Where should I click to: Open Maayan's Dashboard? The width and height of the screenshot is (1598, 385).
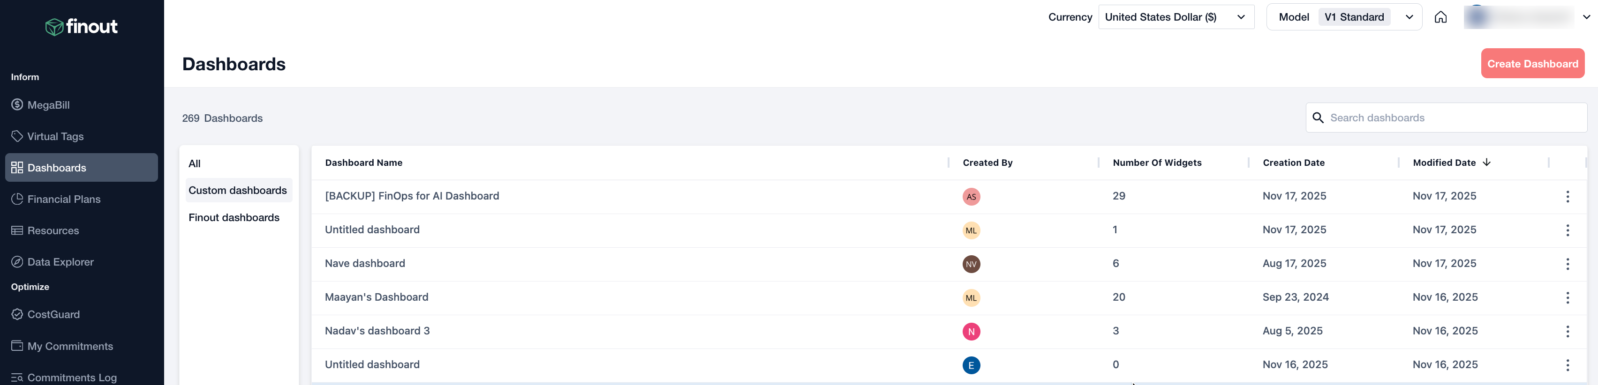377,297
